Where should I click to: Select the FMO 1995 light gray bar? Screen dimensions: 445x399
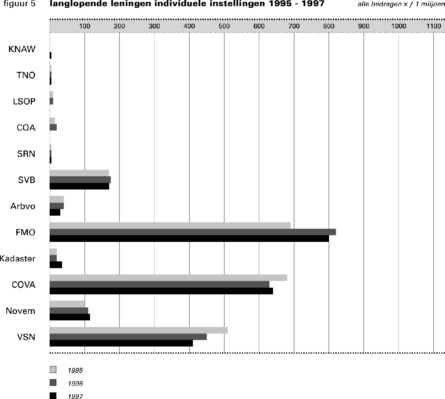[170, 226]
